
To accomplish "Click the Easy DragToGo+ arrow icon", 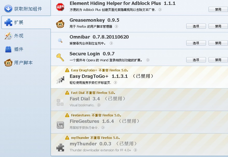I will [x=60, y=80].
